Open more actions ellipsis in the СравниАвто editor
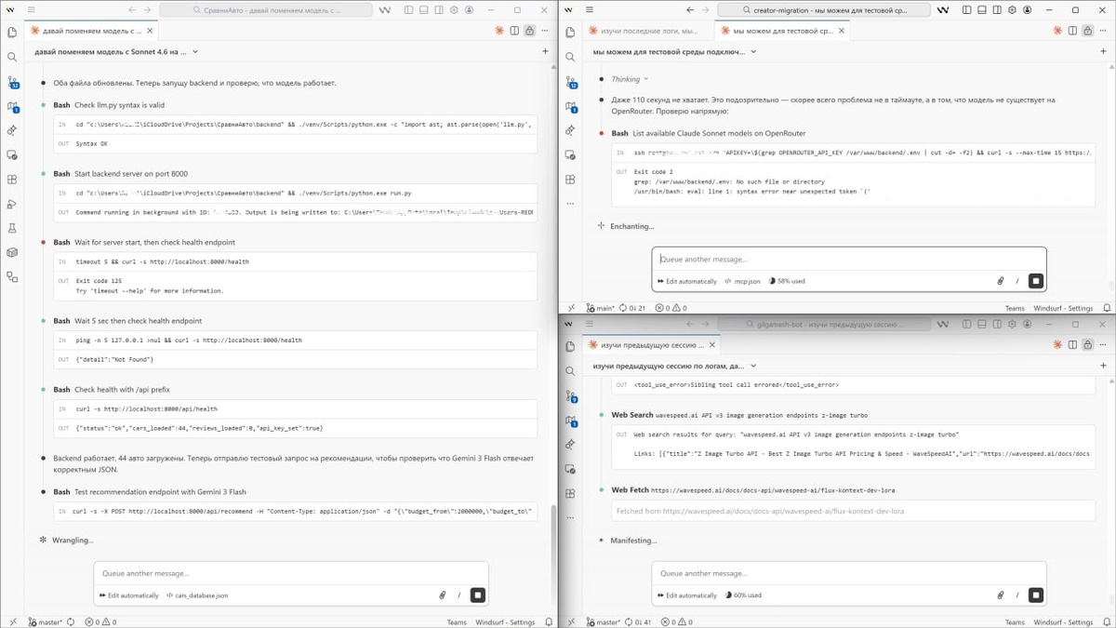The height and width of the screenshot is (628, 1116). click(545, 31)
